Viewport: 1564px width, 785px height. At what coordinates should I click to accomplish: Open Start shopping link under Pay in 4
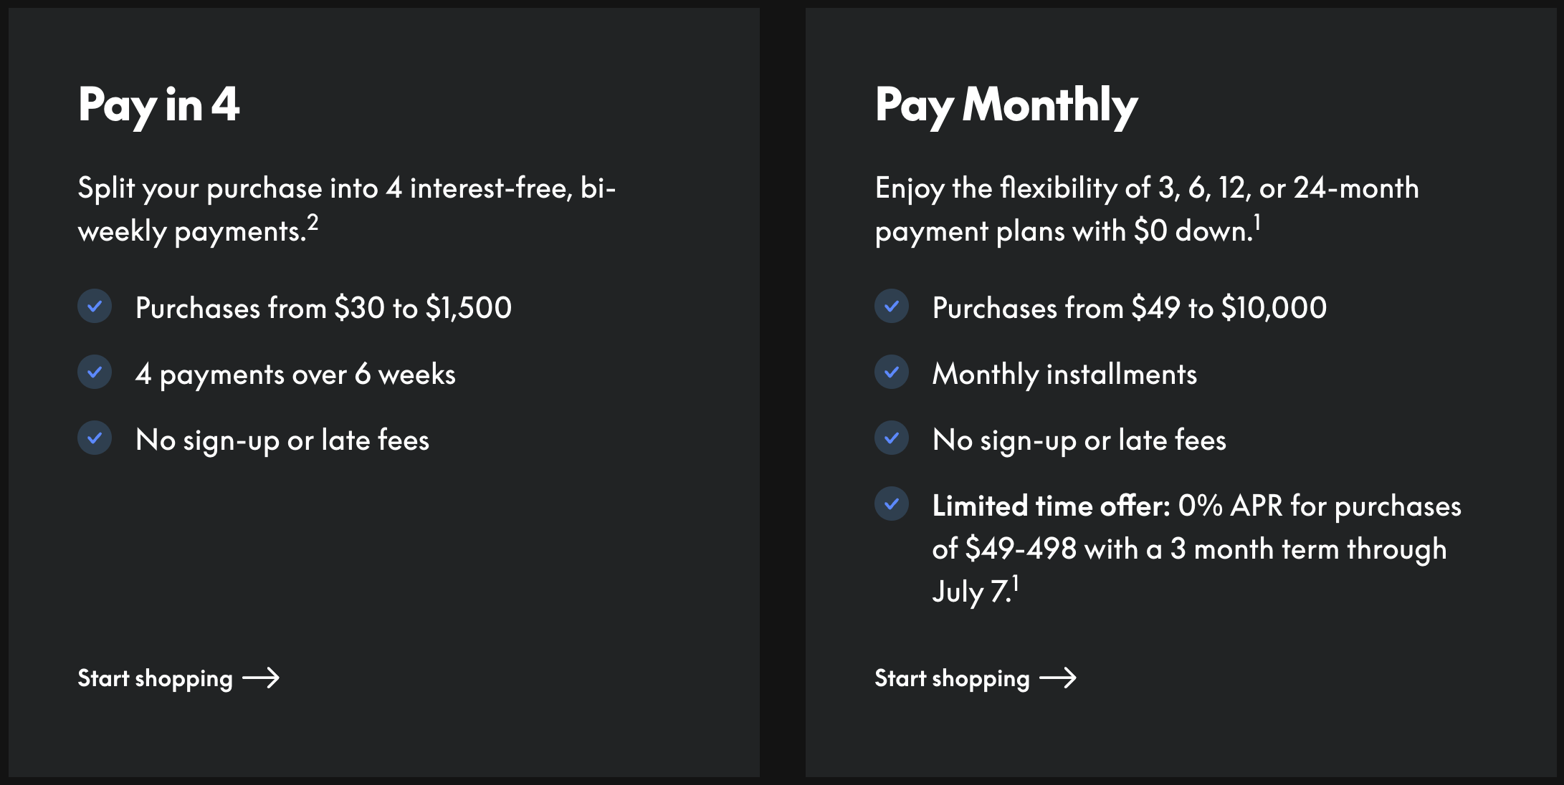pyautogui.click(x=178, y=678)
